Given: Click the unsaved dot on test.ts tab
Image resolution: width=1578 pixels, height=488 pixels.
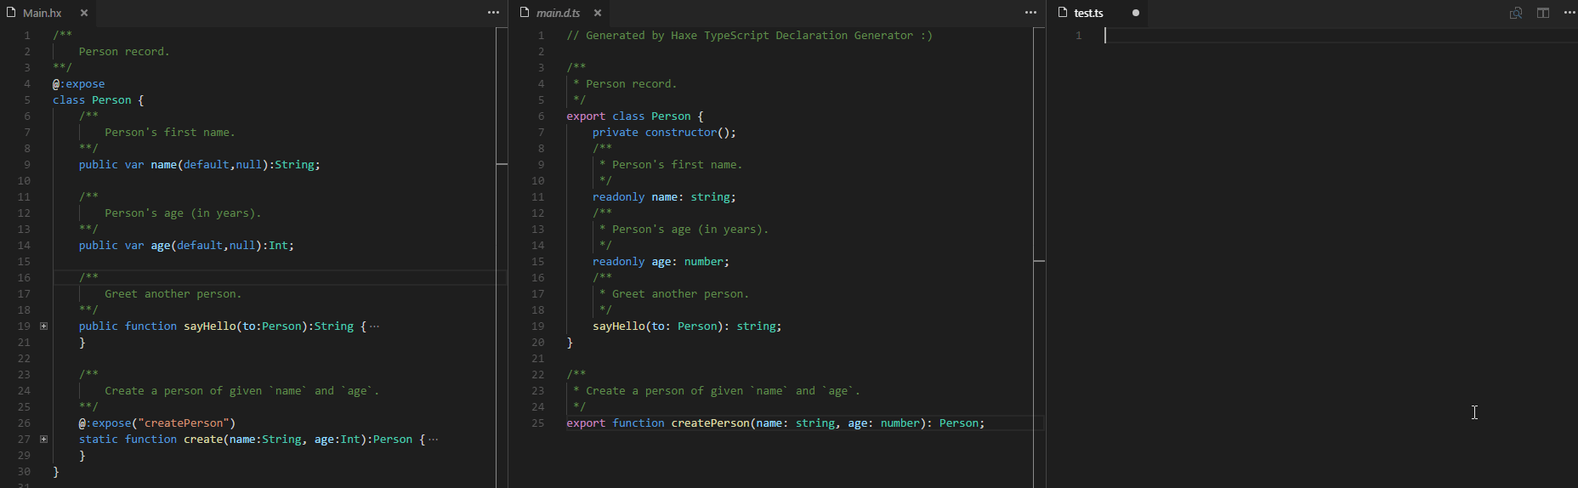Looking at the screenshot, I should [x=1135, y=13].
